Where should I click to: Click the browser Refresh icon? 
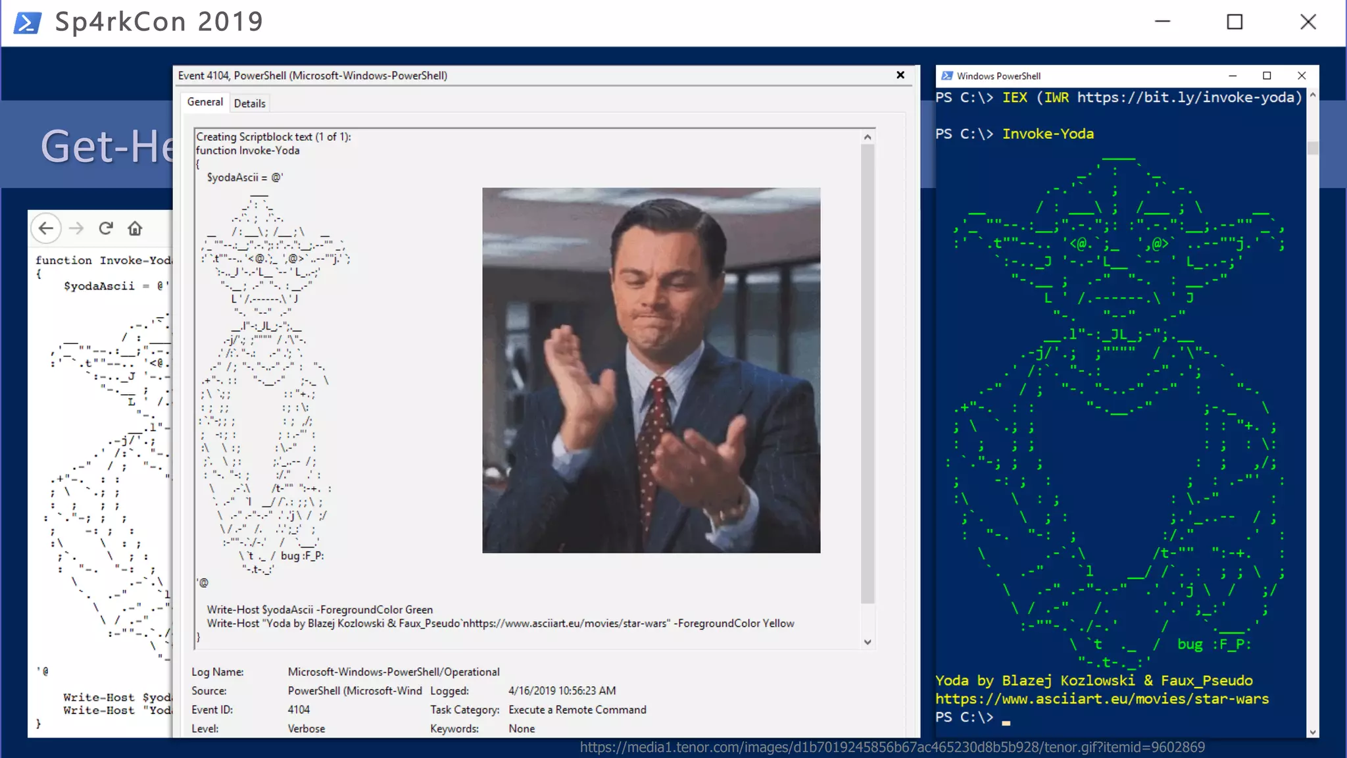pyautogui.click(x=106, y=228)
